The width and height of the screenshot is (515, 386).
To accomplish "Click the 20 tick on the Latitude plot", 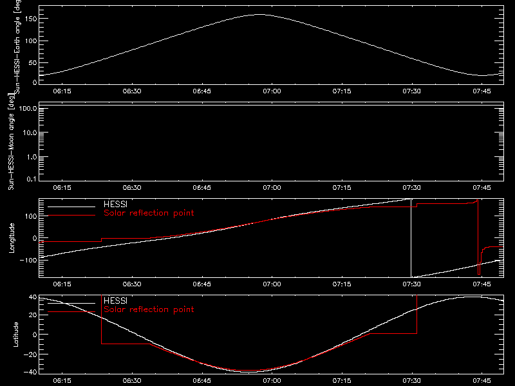I will click(33, 315).
